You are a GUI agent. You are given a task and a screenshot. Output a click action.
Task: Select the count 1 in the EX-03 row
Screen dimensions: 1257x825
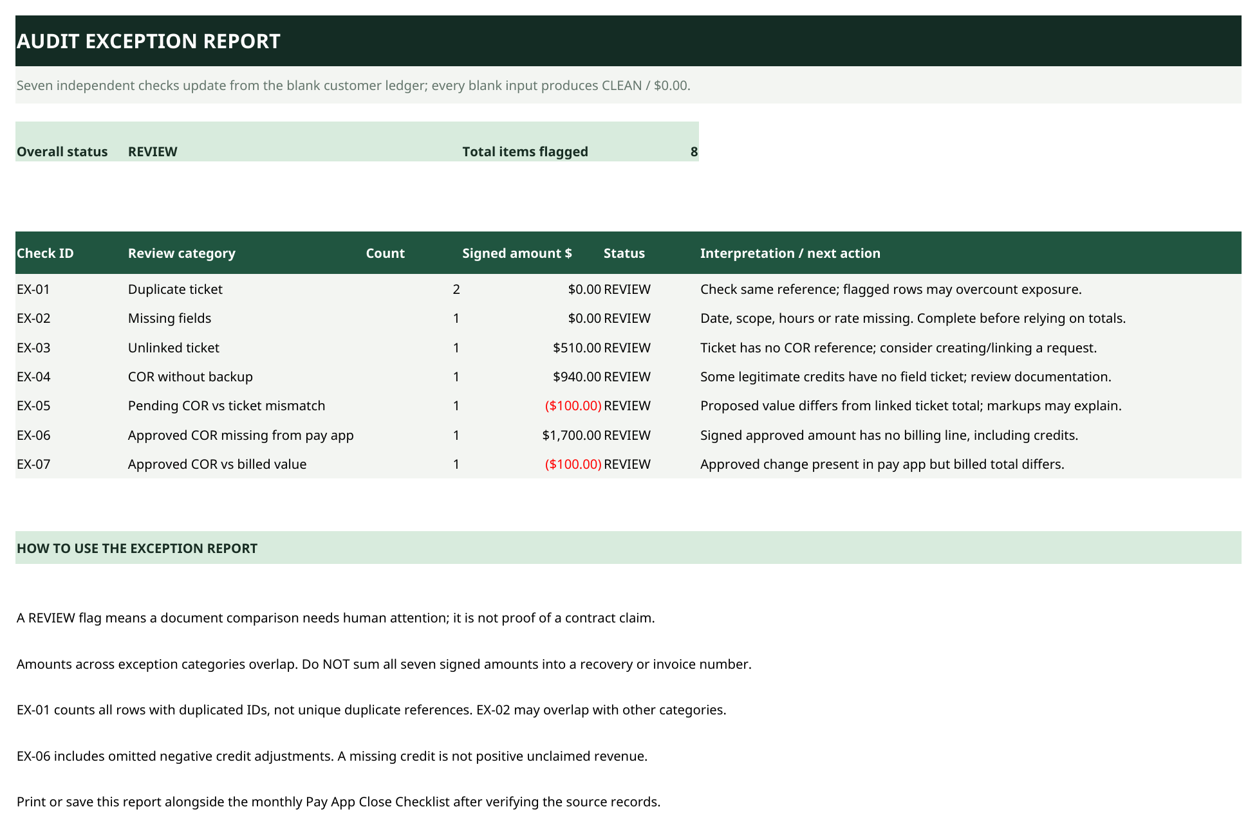point(456,348)
